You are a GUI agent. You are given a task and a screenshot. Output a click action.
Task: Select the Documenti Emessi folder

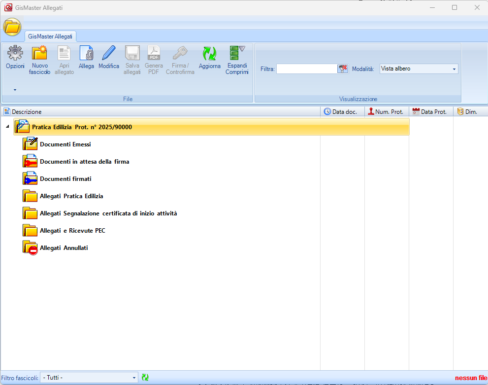click(x=65, y=144)
